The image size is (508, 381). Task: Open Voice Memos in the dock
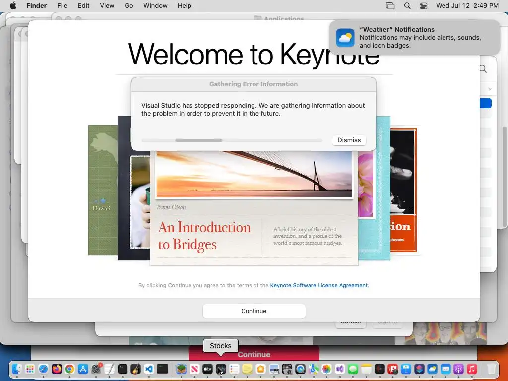pyautogui.click(x=380, y=369)
